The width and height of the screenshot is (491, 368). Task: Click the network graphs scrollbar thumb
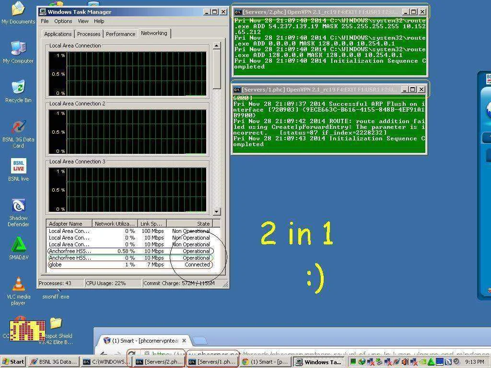(217, 69)
